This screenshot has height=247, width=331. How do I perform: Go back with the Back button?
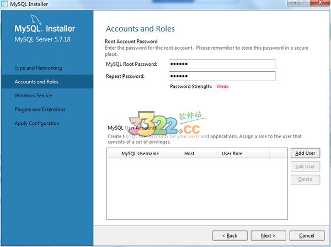tap(230, 235)
